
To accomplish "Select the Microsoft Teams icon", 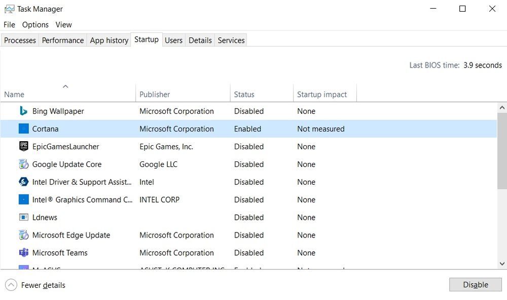I will tap(23, 253).
